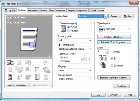The image size is (140, 101).
Task: Click the Par défaut button
Action: [122, 86]
